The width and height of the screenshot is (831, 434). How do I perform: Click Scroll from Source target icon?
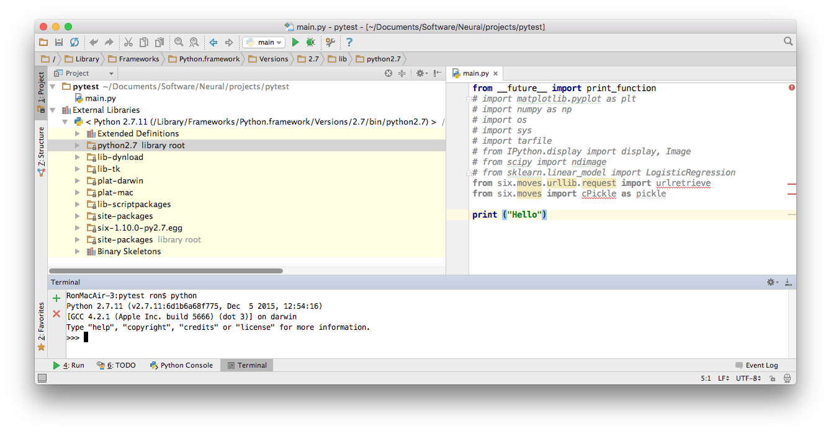(x=389, y=73)
